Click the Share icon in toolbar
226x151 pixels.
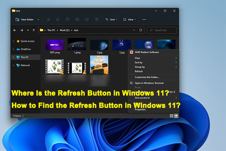[x=87, y=19]
